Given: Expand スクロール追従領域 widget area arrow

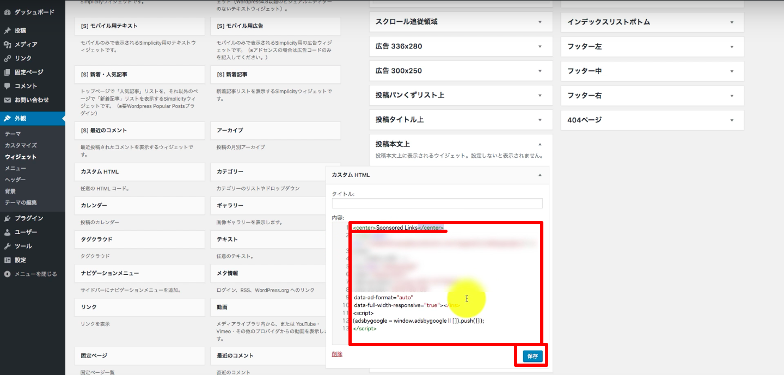Looking at the screenshot, I should pos(540,22).
